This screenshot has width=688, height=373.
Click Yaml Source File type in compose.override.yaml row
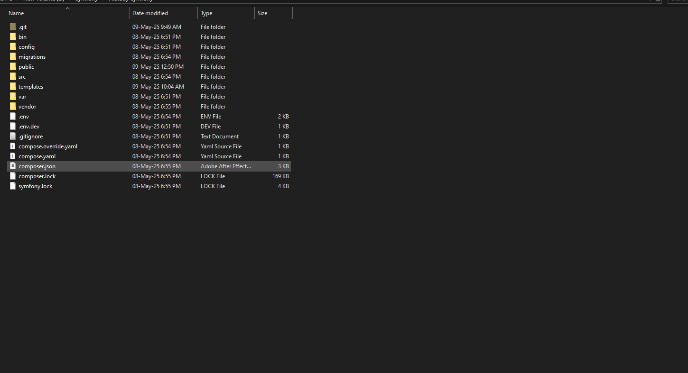pos(221,146)
